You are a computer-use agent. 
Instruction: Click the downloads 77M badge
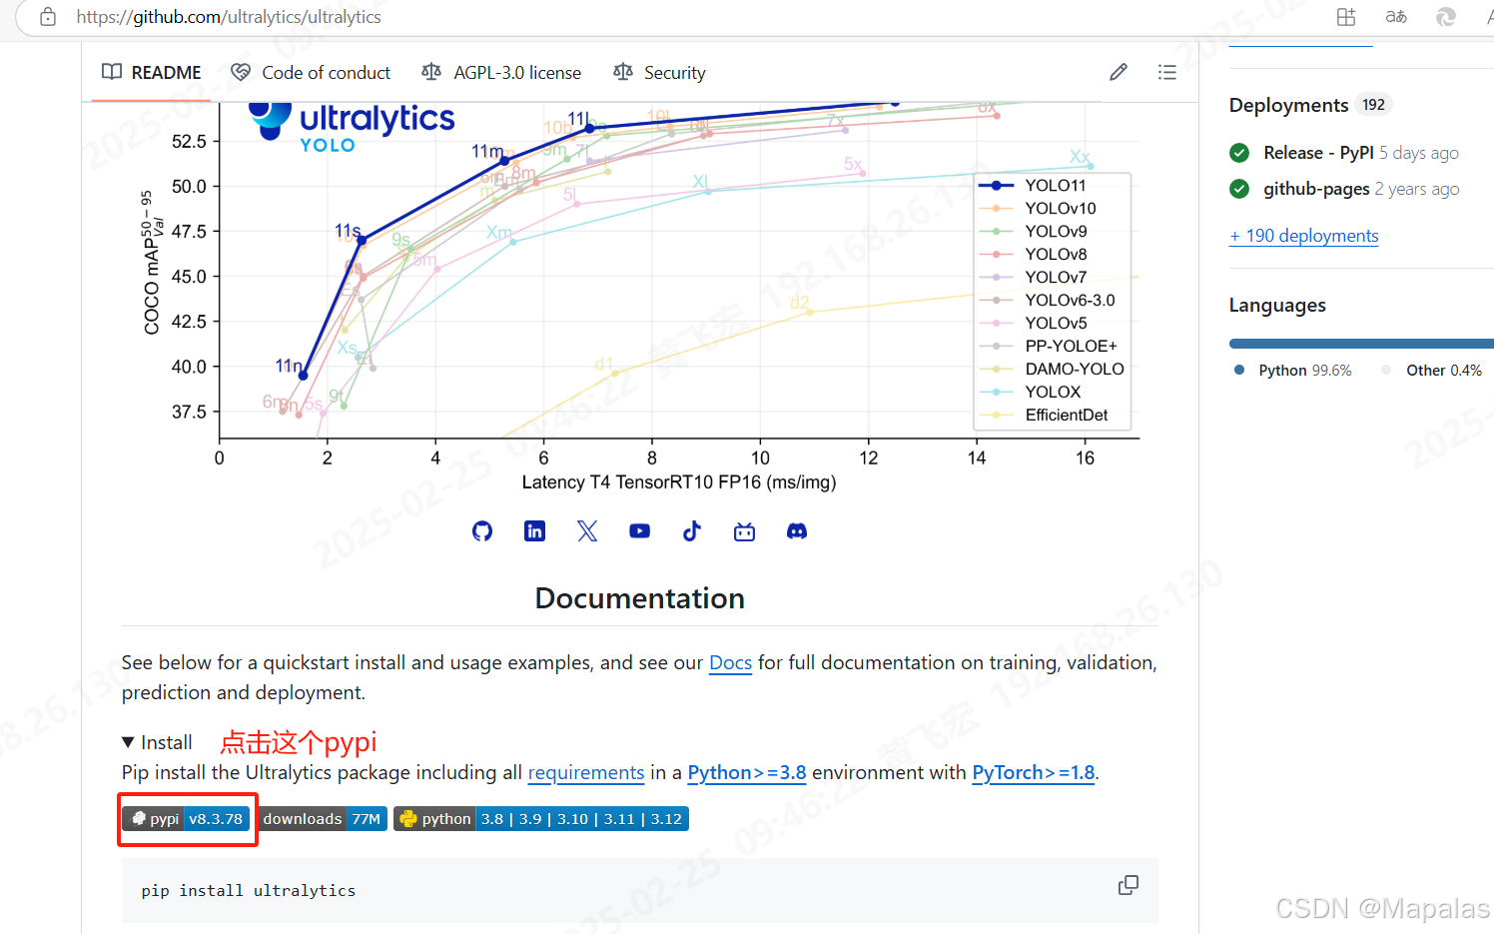(322, 818)
